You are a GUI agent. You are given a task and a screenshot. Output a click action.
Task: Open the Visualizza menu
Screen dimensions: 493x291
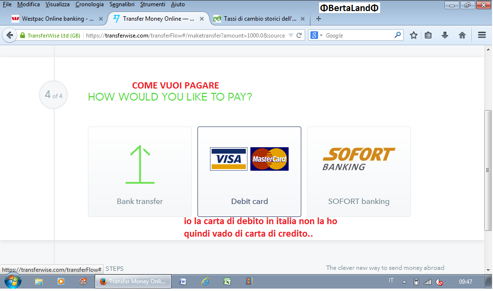click(57, 4)
